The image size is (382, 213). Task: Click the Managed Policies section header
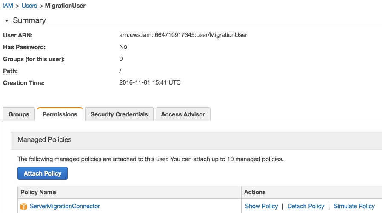[45, 139]
